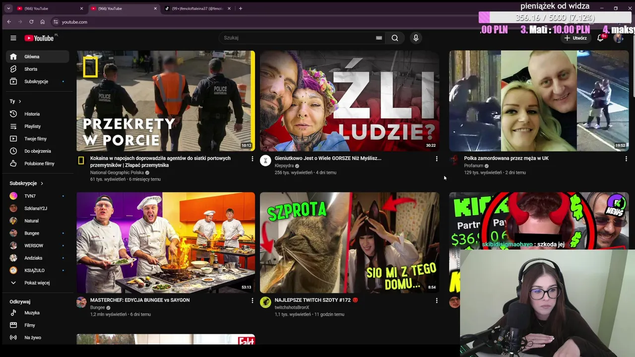Open Bungee channel avatar under MasterChef video
635x357 pixels.
tap(81, 302)
